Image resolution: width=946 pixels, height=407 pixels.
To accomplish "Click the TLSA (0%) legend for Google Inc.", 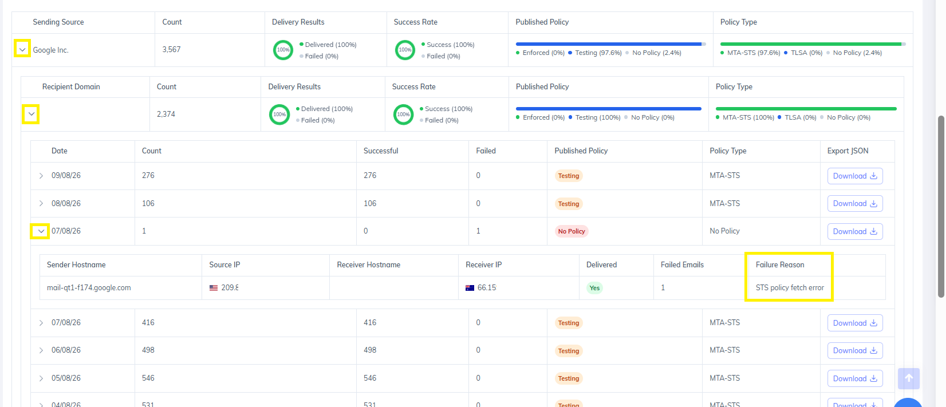I will tap(806, 53).
